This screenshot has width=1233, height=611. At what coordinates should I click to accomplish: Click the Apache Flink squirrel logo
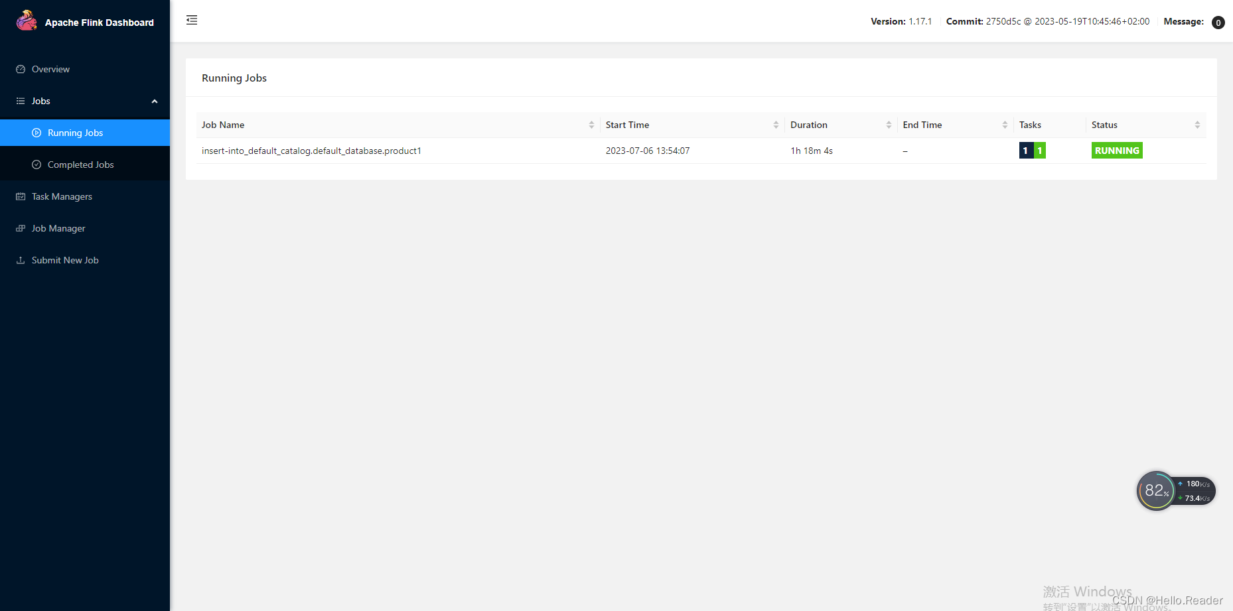pos(27,21)
